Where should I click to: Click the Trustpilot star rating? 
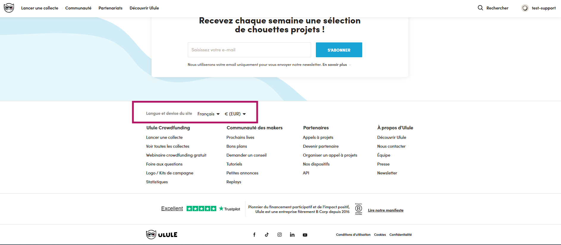click(201, 209)
